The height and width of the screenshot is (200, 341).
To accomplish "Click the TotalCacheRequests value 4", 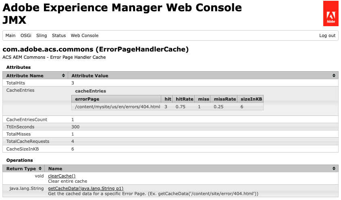I will click(x=73, y=141).
